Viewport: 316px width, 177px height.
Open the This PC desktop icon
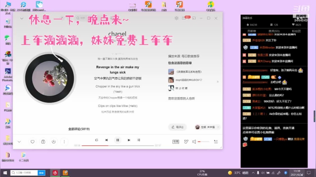[7, 7]
